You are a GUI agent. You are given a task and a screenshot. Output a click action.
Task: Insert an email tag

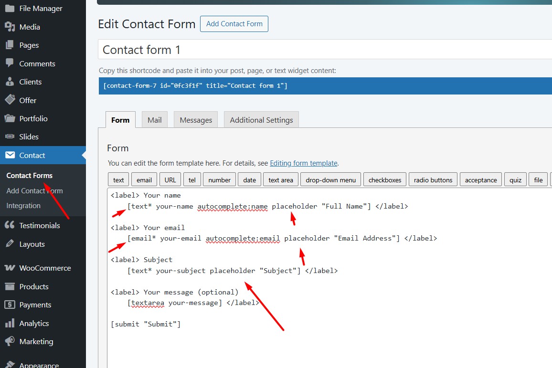coord(144,179)
